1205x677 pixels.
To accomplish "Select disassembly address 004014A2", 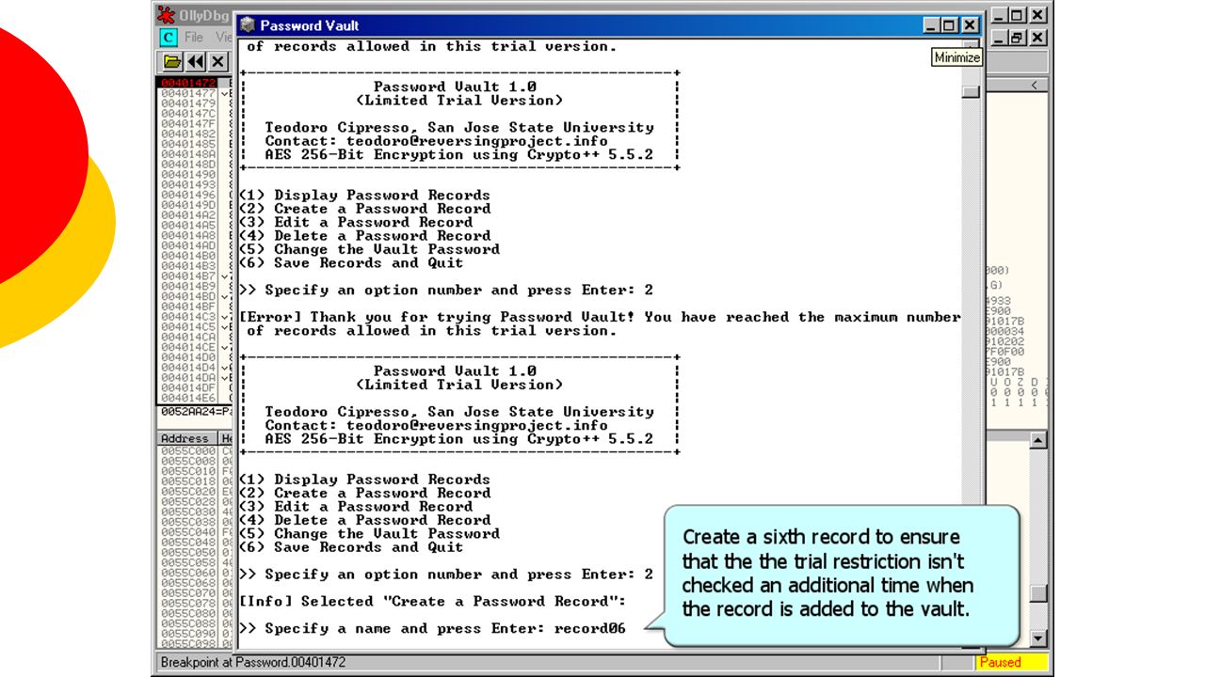I will click(188, 215).
